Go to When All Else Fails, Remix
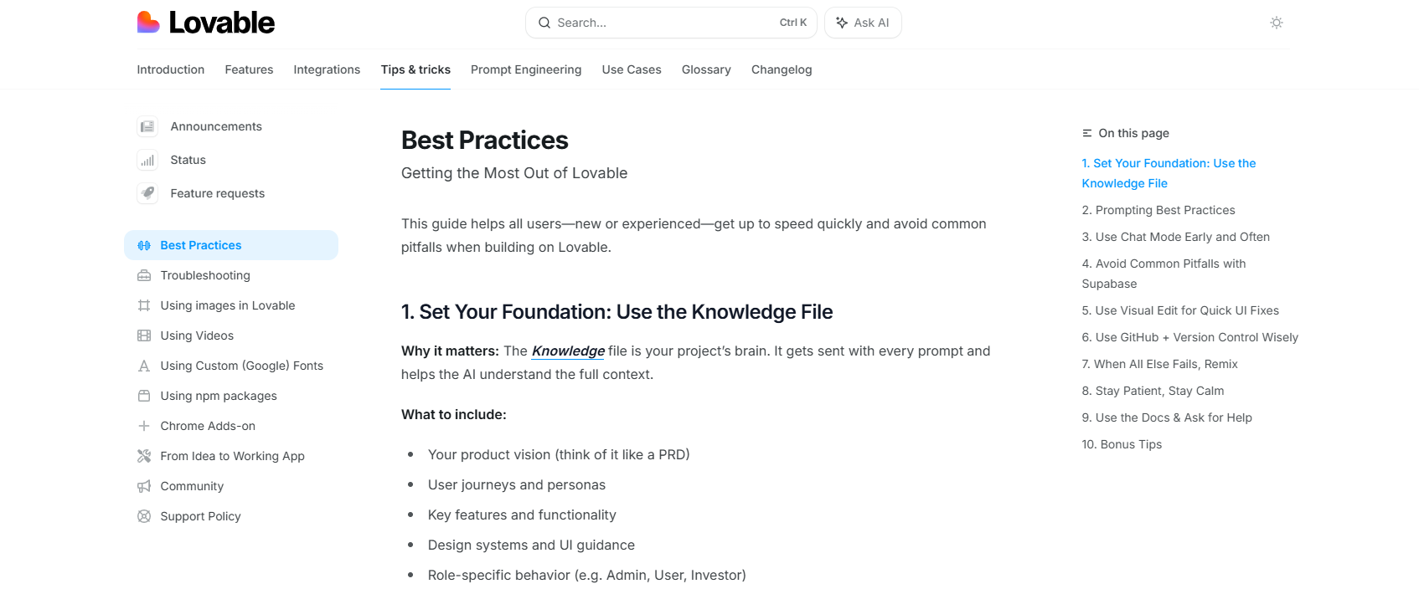This screenshot has height=594, width=1419. click(x=1159, y=364)
